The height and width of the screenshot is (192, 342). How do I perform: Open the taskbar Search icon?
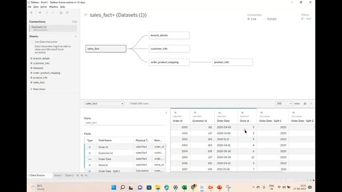(122, 187)
